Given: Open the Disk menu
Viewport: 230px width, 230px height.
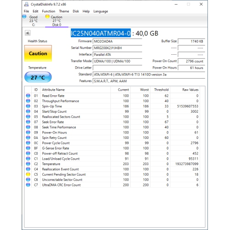Looking at the screenshot, I should click(x=76, y=11).
